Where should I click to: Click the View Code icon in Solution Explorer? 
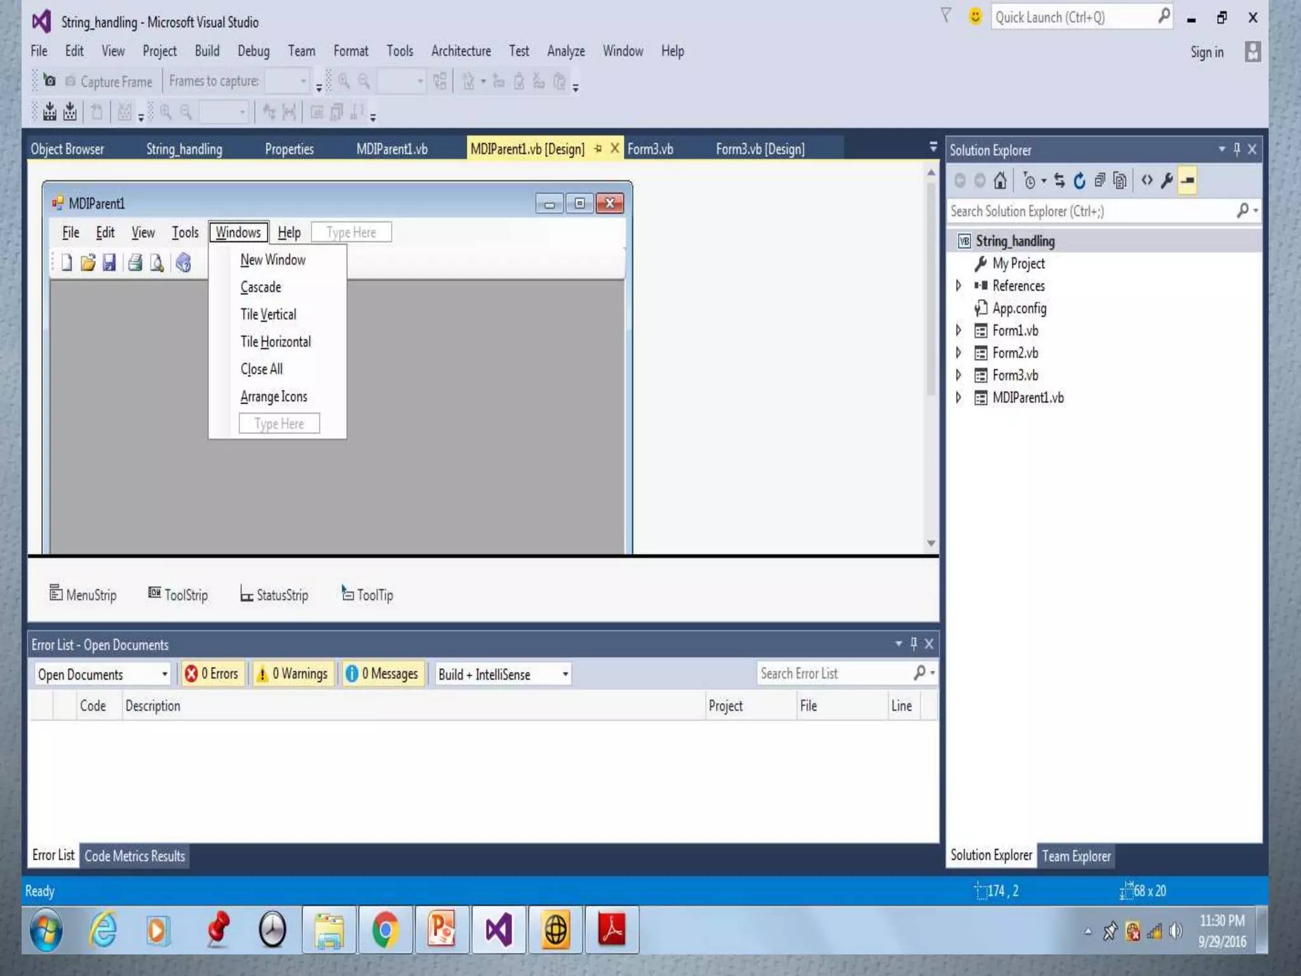[1147, 181]
